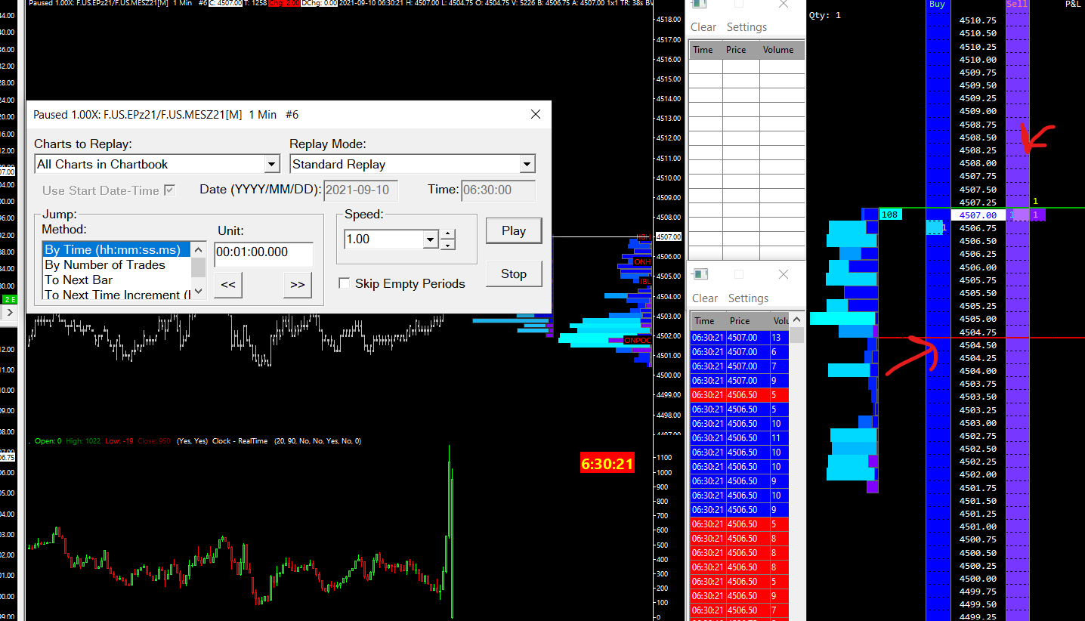1085x621 pixels.
Task: Click the populated time-and-sales window's system icon
Action: point(700,274)
